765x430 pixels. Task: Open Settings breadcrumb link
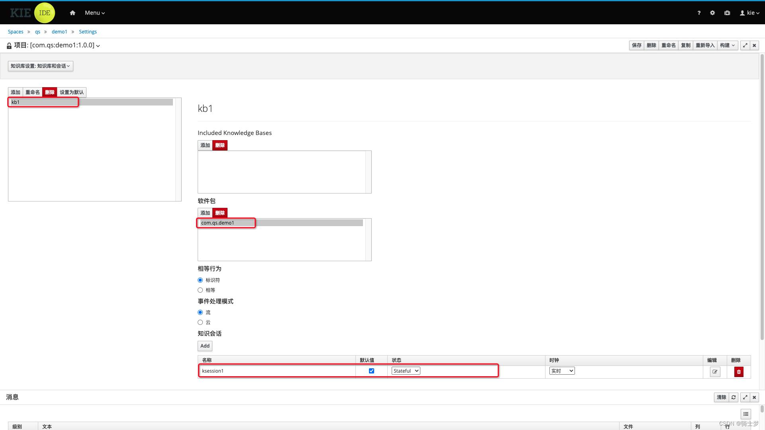pos(88,32)
